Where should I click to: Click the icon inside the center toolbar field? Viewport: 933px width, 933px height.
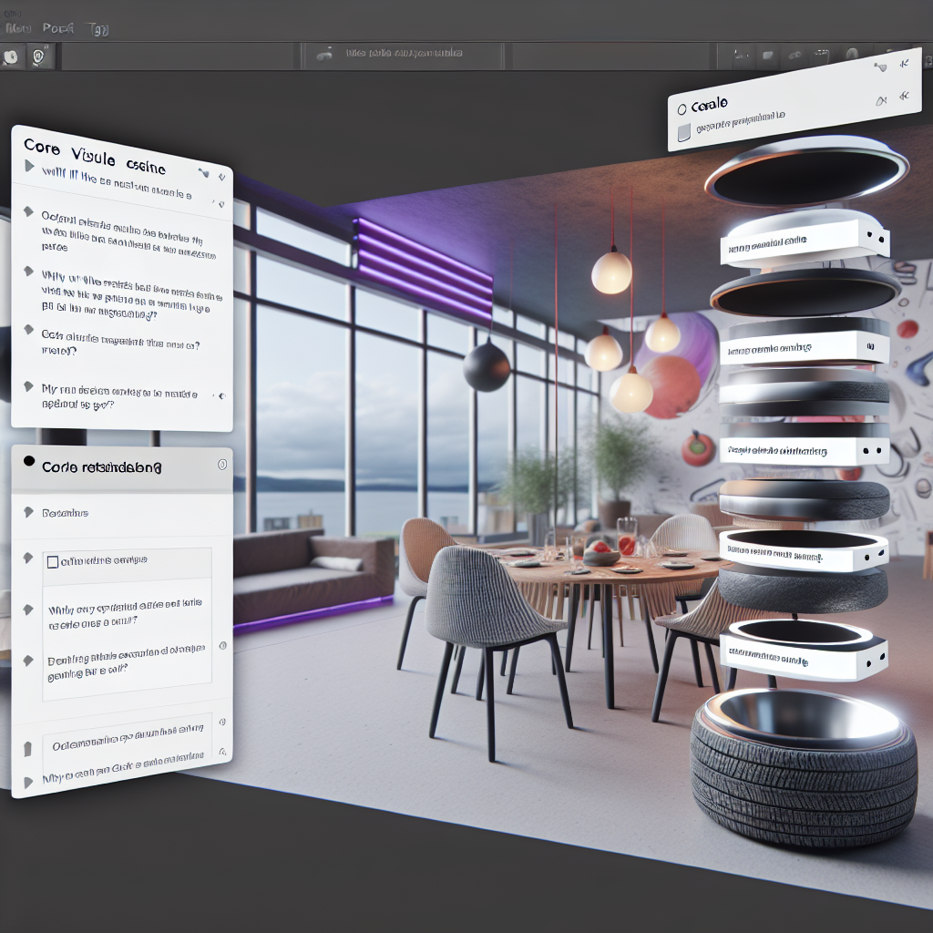[x=324, y=55]
